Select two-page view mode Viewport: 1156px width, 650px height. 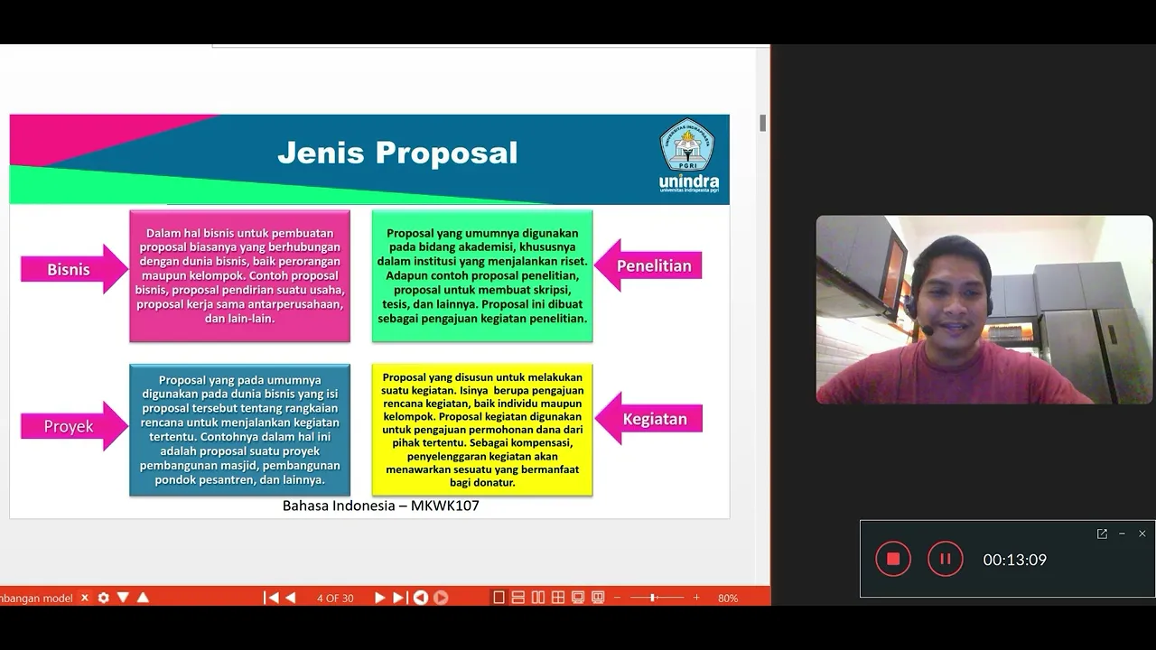538,598
